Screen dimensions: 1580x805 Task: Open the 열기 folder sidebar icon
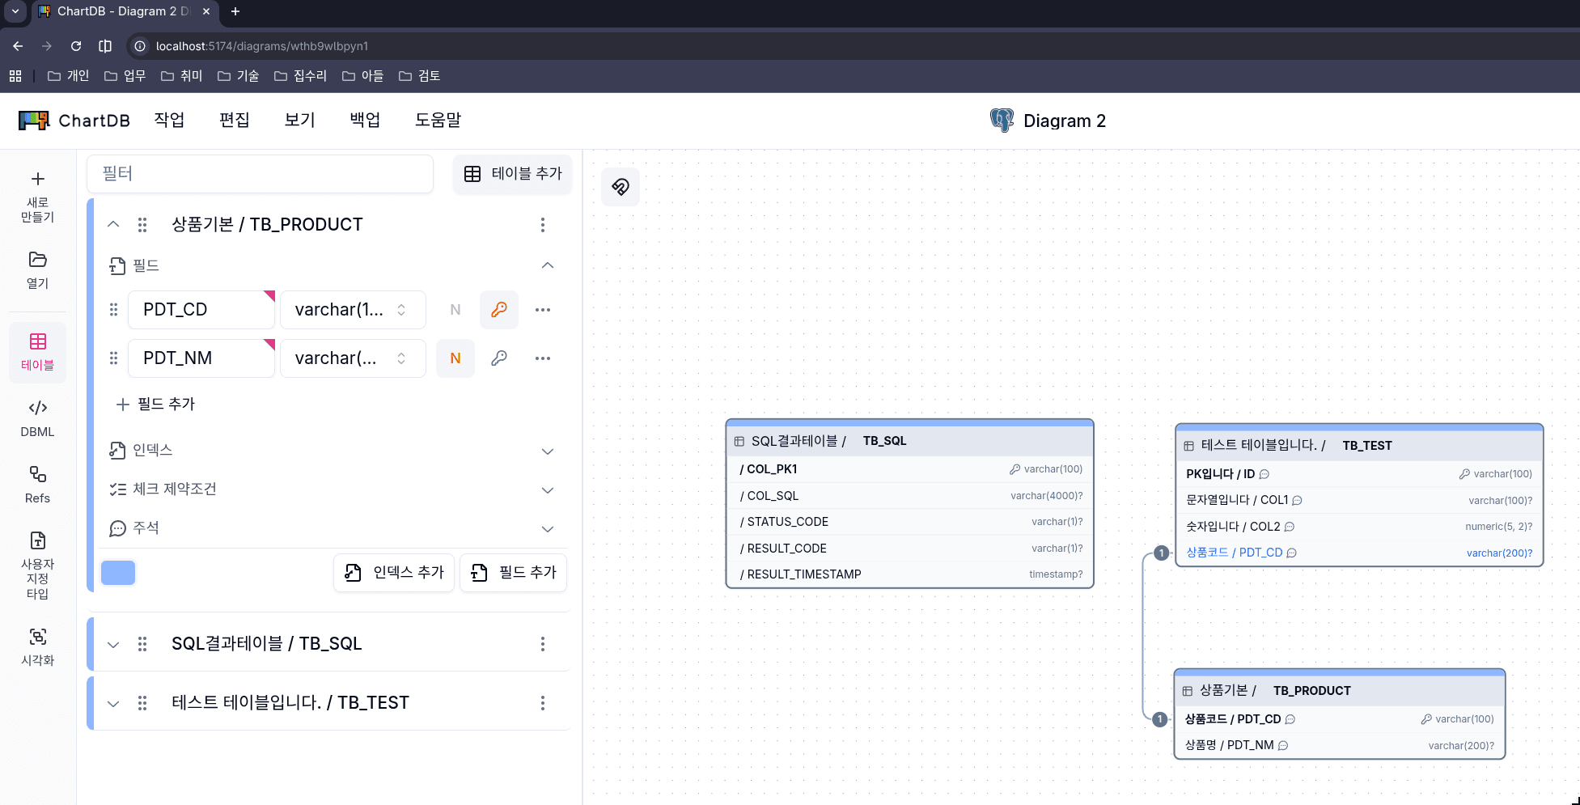coord(37,269)
